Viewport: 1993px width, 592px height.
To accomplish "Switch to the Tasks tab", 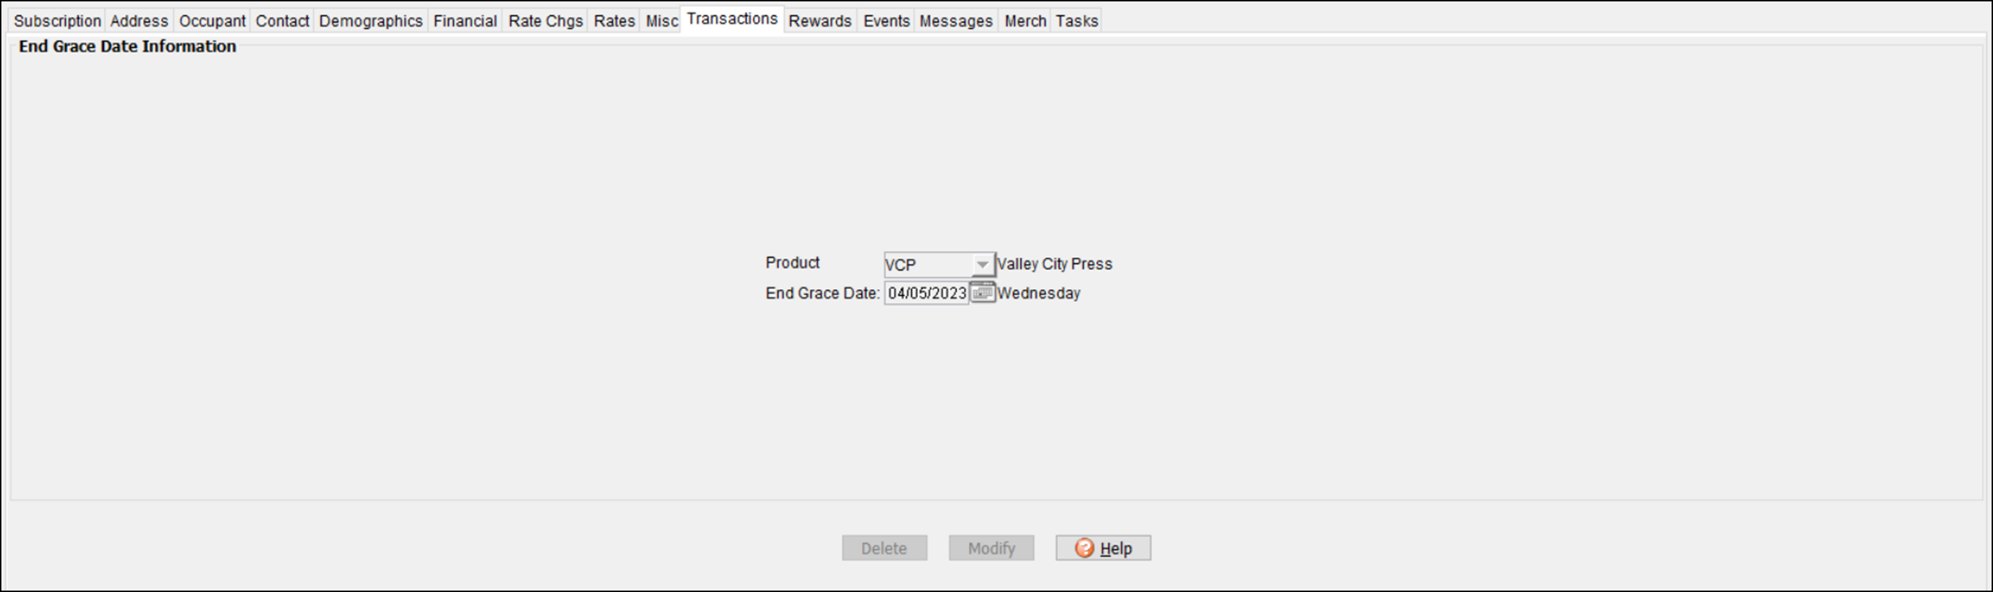I will click(1076, 21).
